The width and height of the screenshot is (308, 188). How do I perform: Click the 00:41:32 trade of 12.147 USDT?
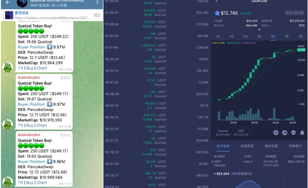click(x=157, y=82)
